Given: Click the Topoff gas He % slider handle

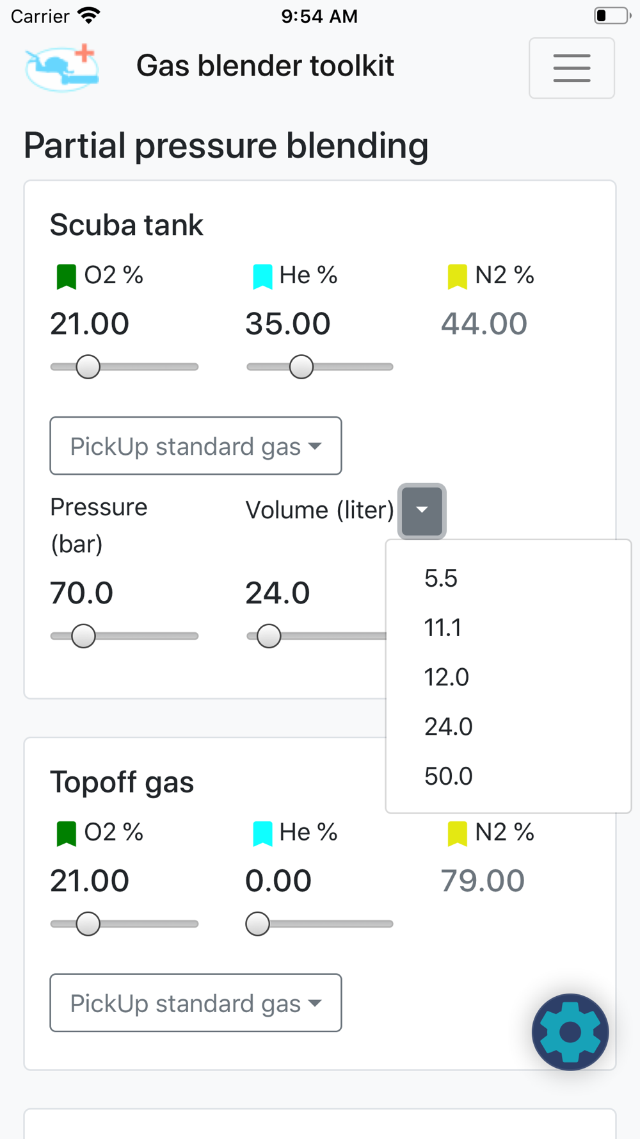Looking at the screenshot, I should pyautogui.click(x=257, y=924).
